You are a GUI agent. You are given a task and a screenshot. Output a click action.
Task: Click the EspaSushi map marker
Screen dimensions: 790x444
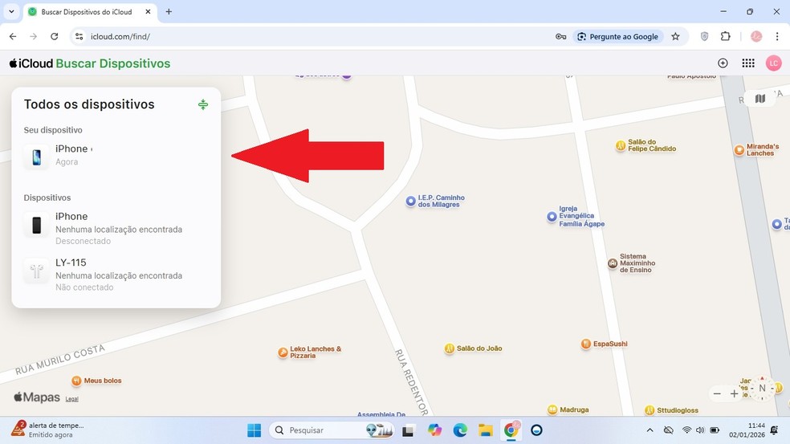586,344
